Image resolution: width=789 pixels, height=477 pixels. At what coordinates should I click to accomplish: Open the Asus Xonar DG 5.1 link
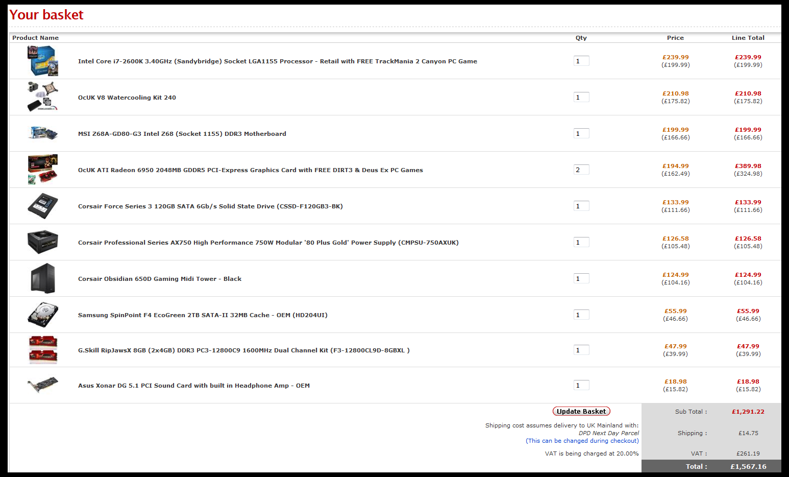[x=194, y=386]
